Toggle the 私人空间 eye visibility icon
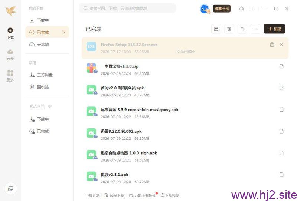Viewport: 297px width, 201px height. (x=50, y=106)
